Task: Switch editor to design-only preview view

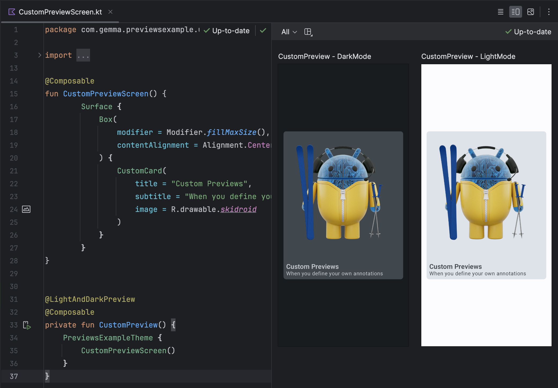Action: coord(531,12)
